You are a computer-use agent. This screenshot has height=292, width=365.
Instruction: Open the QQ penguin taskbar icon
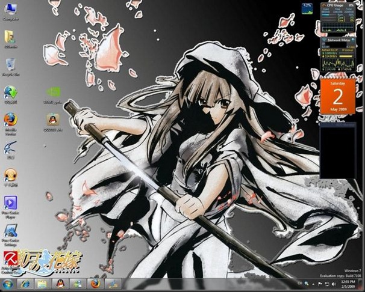(60, 284)
